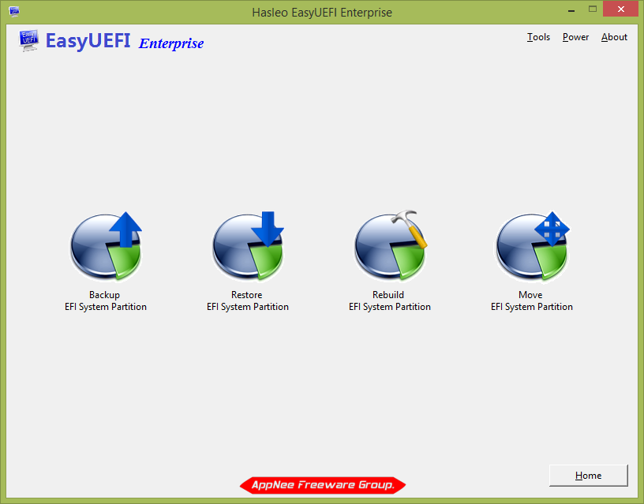The height and width of the screenshot is (504, 644).
Task: Open the Rebuild EFI System Partition hammer icon
Action: click(x=390, y=247)
